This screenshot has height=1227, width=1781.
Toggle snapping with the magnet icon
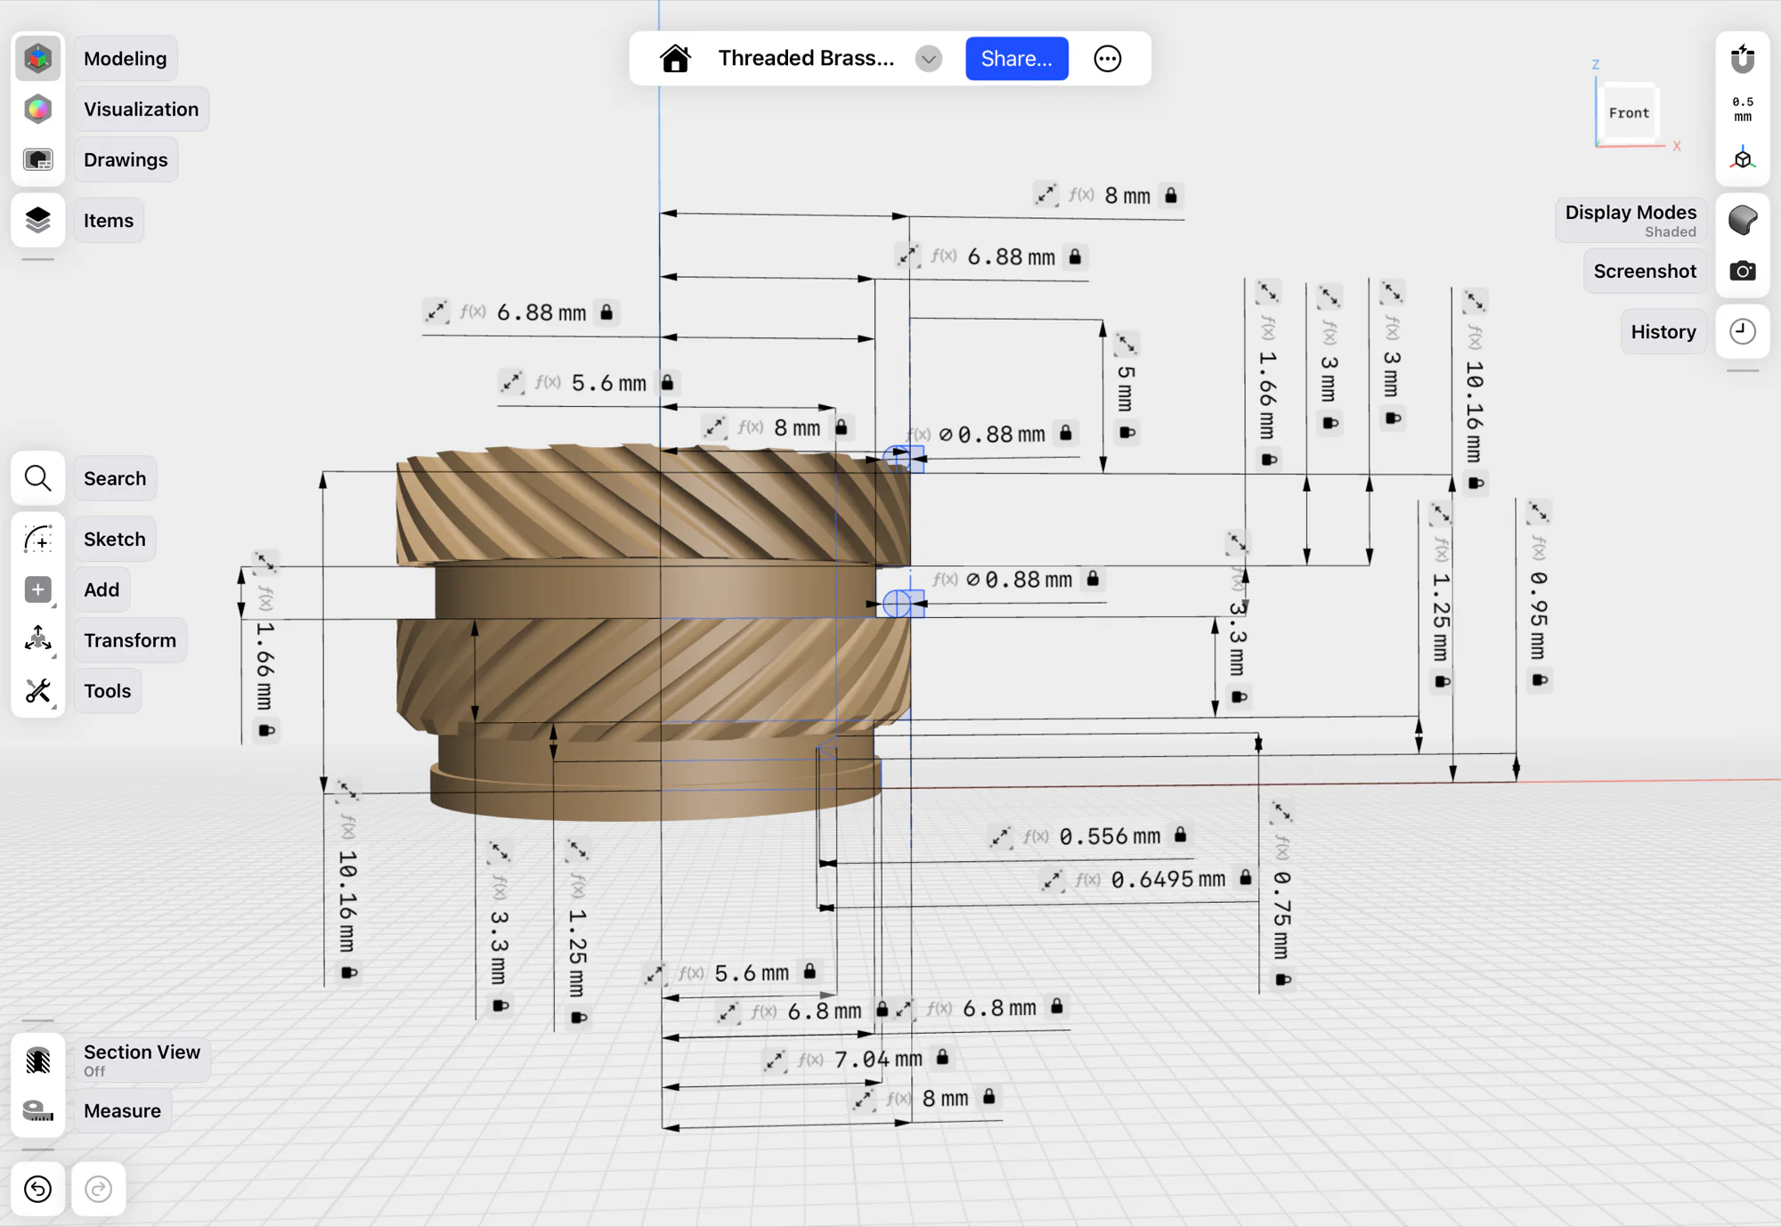pyautogui.click(x=1742, y=58)
